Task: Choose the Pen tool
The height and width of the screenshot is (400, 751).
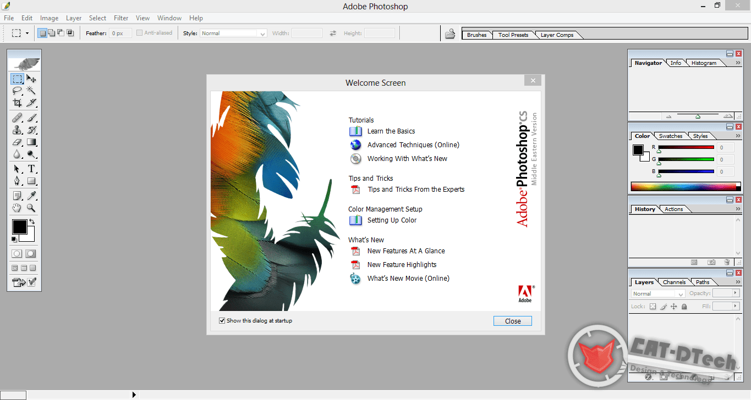Action: pyautogui.click(x=17, y=181)
